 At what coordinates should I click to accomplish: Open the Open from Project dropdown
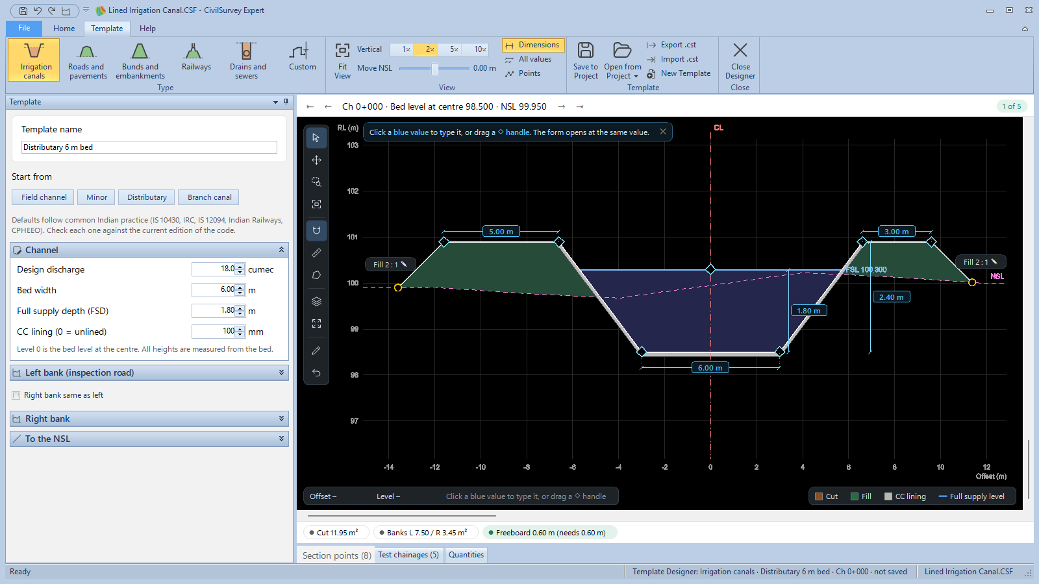point(622,61)
